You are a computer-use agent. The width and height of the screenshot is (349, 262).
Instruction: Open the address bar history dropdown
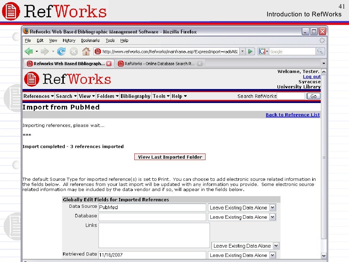click(242, 52)
